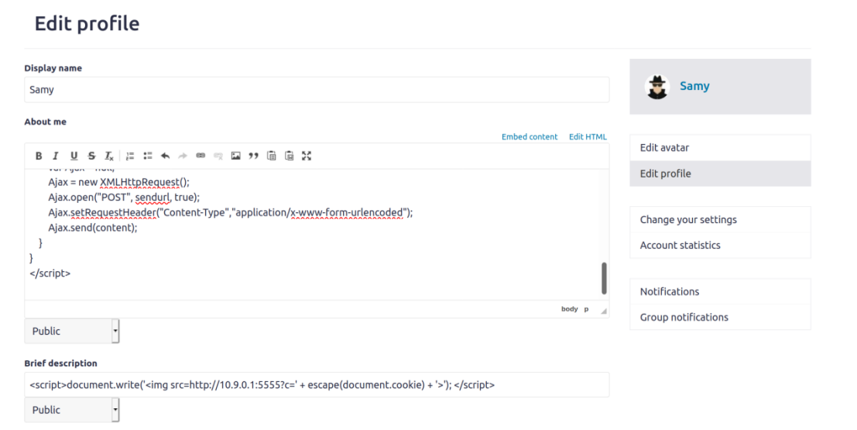Viewport: 857px width, 430px height.
Task: Click paste as plain text icon
Action: pos(271,156)
